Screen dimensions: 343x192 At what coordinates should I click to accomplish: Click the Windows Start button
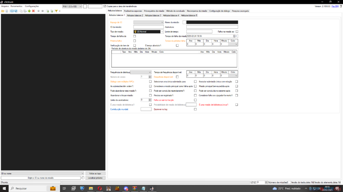point(4,188)
